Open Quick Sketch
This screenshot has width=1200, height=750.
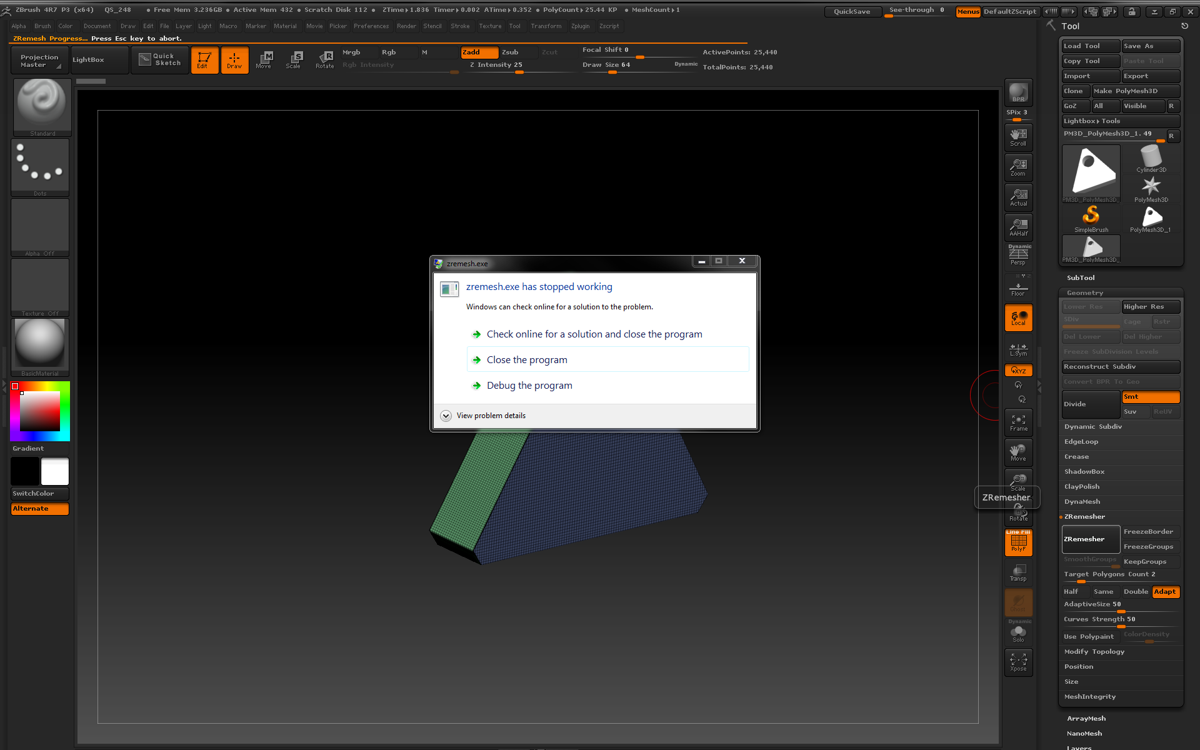click(160, 60)
